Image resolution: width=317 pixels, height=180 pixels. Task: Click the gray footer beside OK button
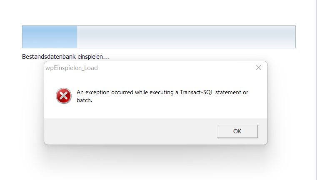point(130,131)
